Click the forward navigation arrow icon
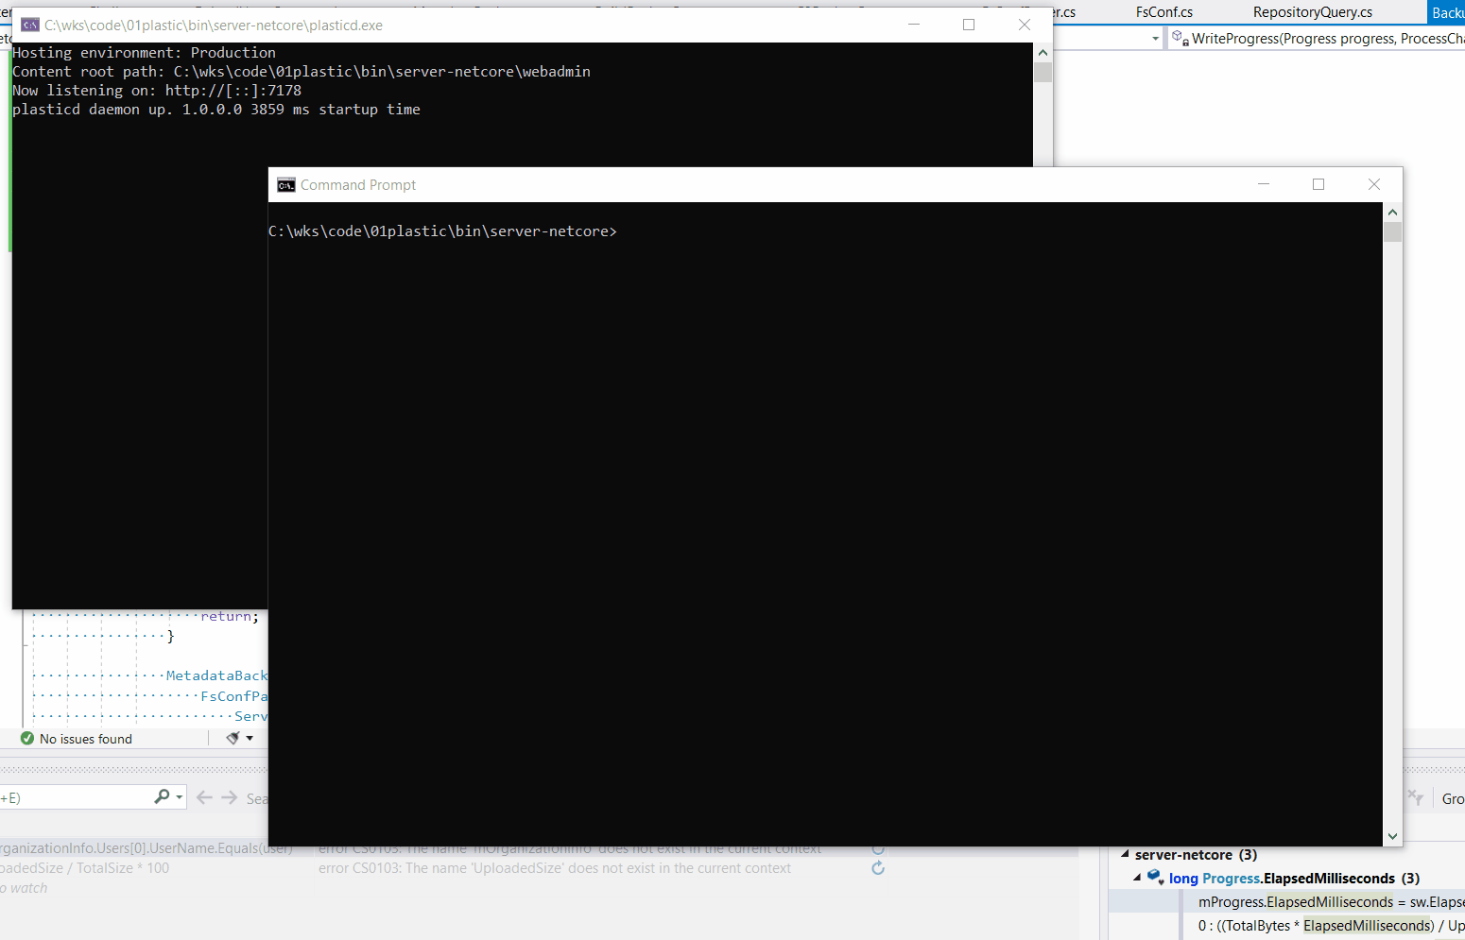This screenshot has height=940, width=1465. [229, 797]
